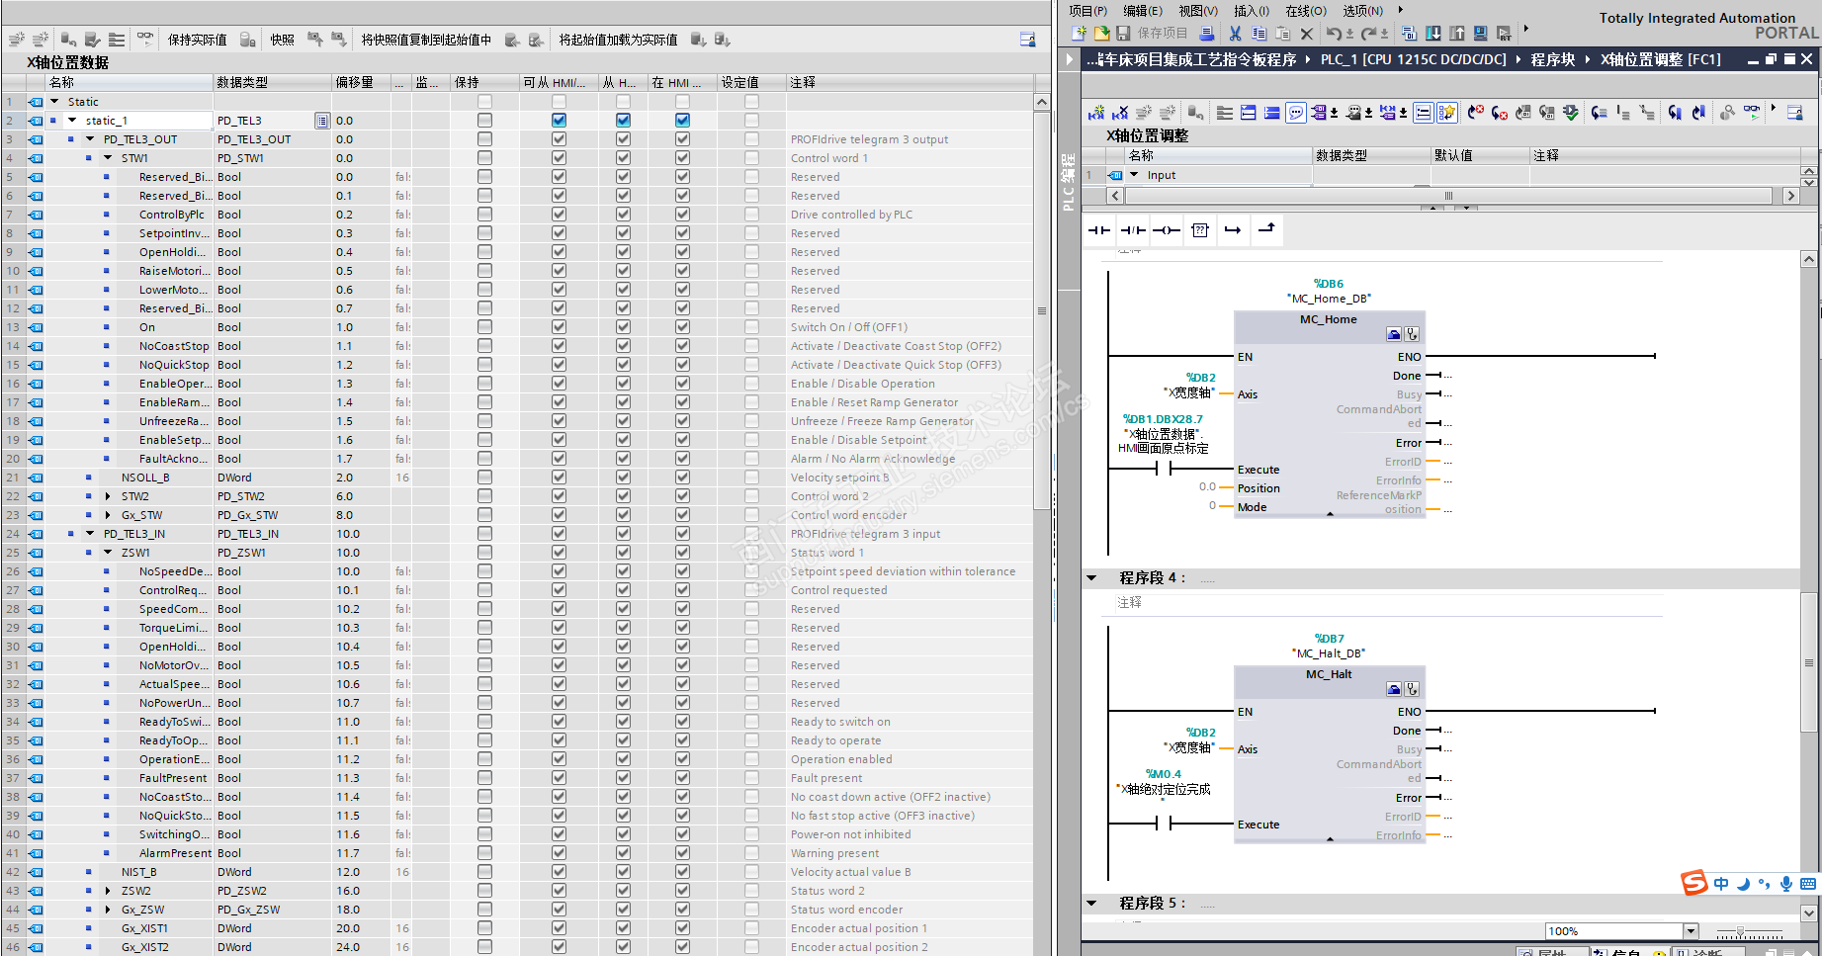Image resolution: width=1822 pixels, height=956 pixels.
Task: Toggle Retain checkbox for static_1 row
Action: pos(484,121)
